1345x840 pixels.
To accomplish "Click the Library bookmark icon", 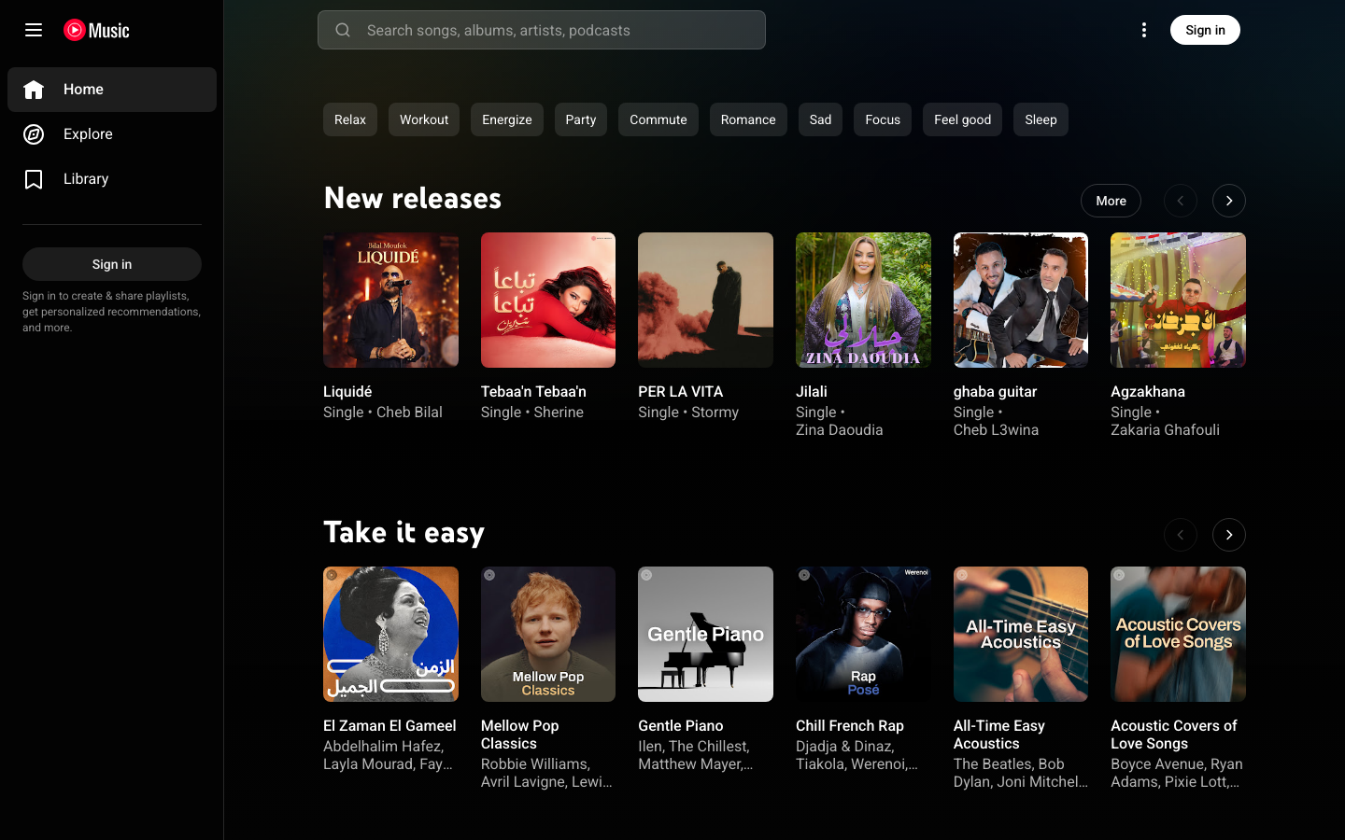I will (34, 179).
